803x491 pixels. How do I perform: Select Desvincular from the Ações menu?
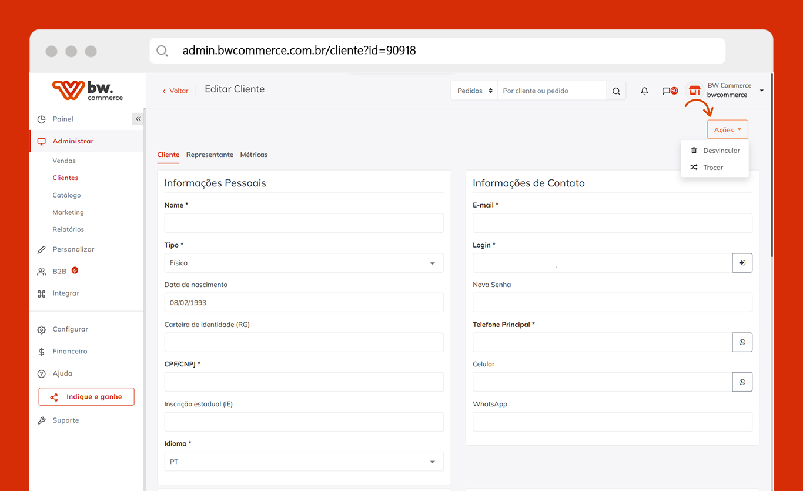(x=715, y=151)
